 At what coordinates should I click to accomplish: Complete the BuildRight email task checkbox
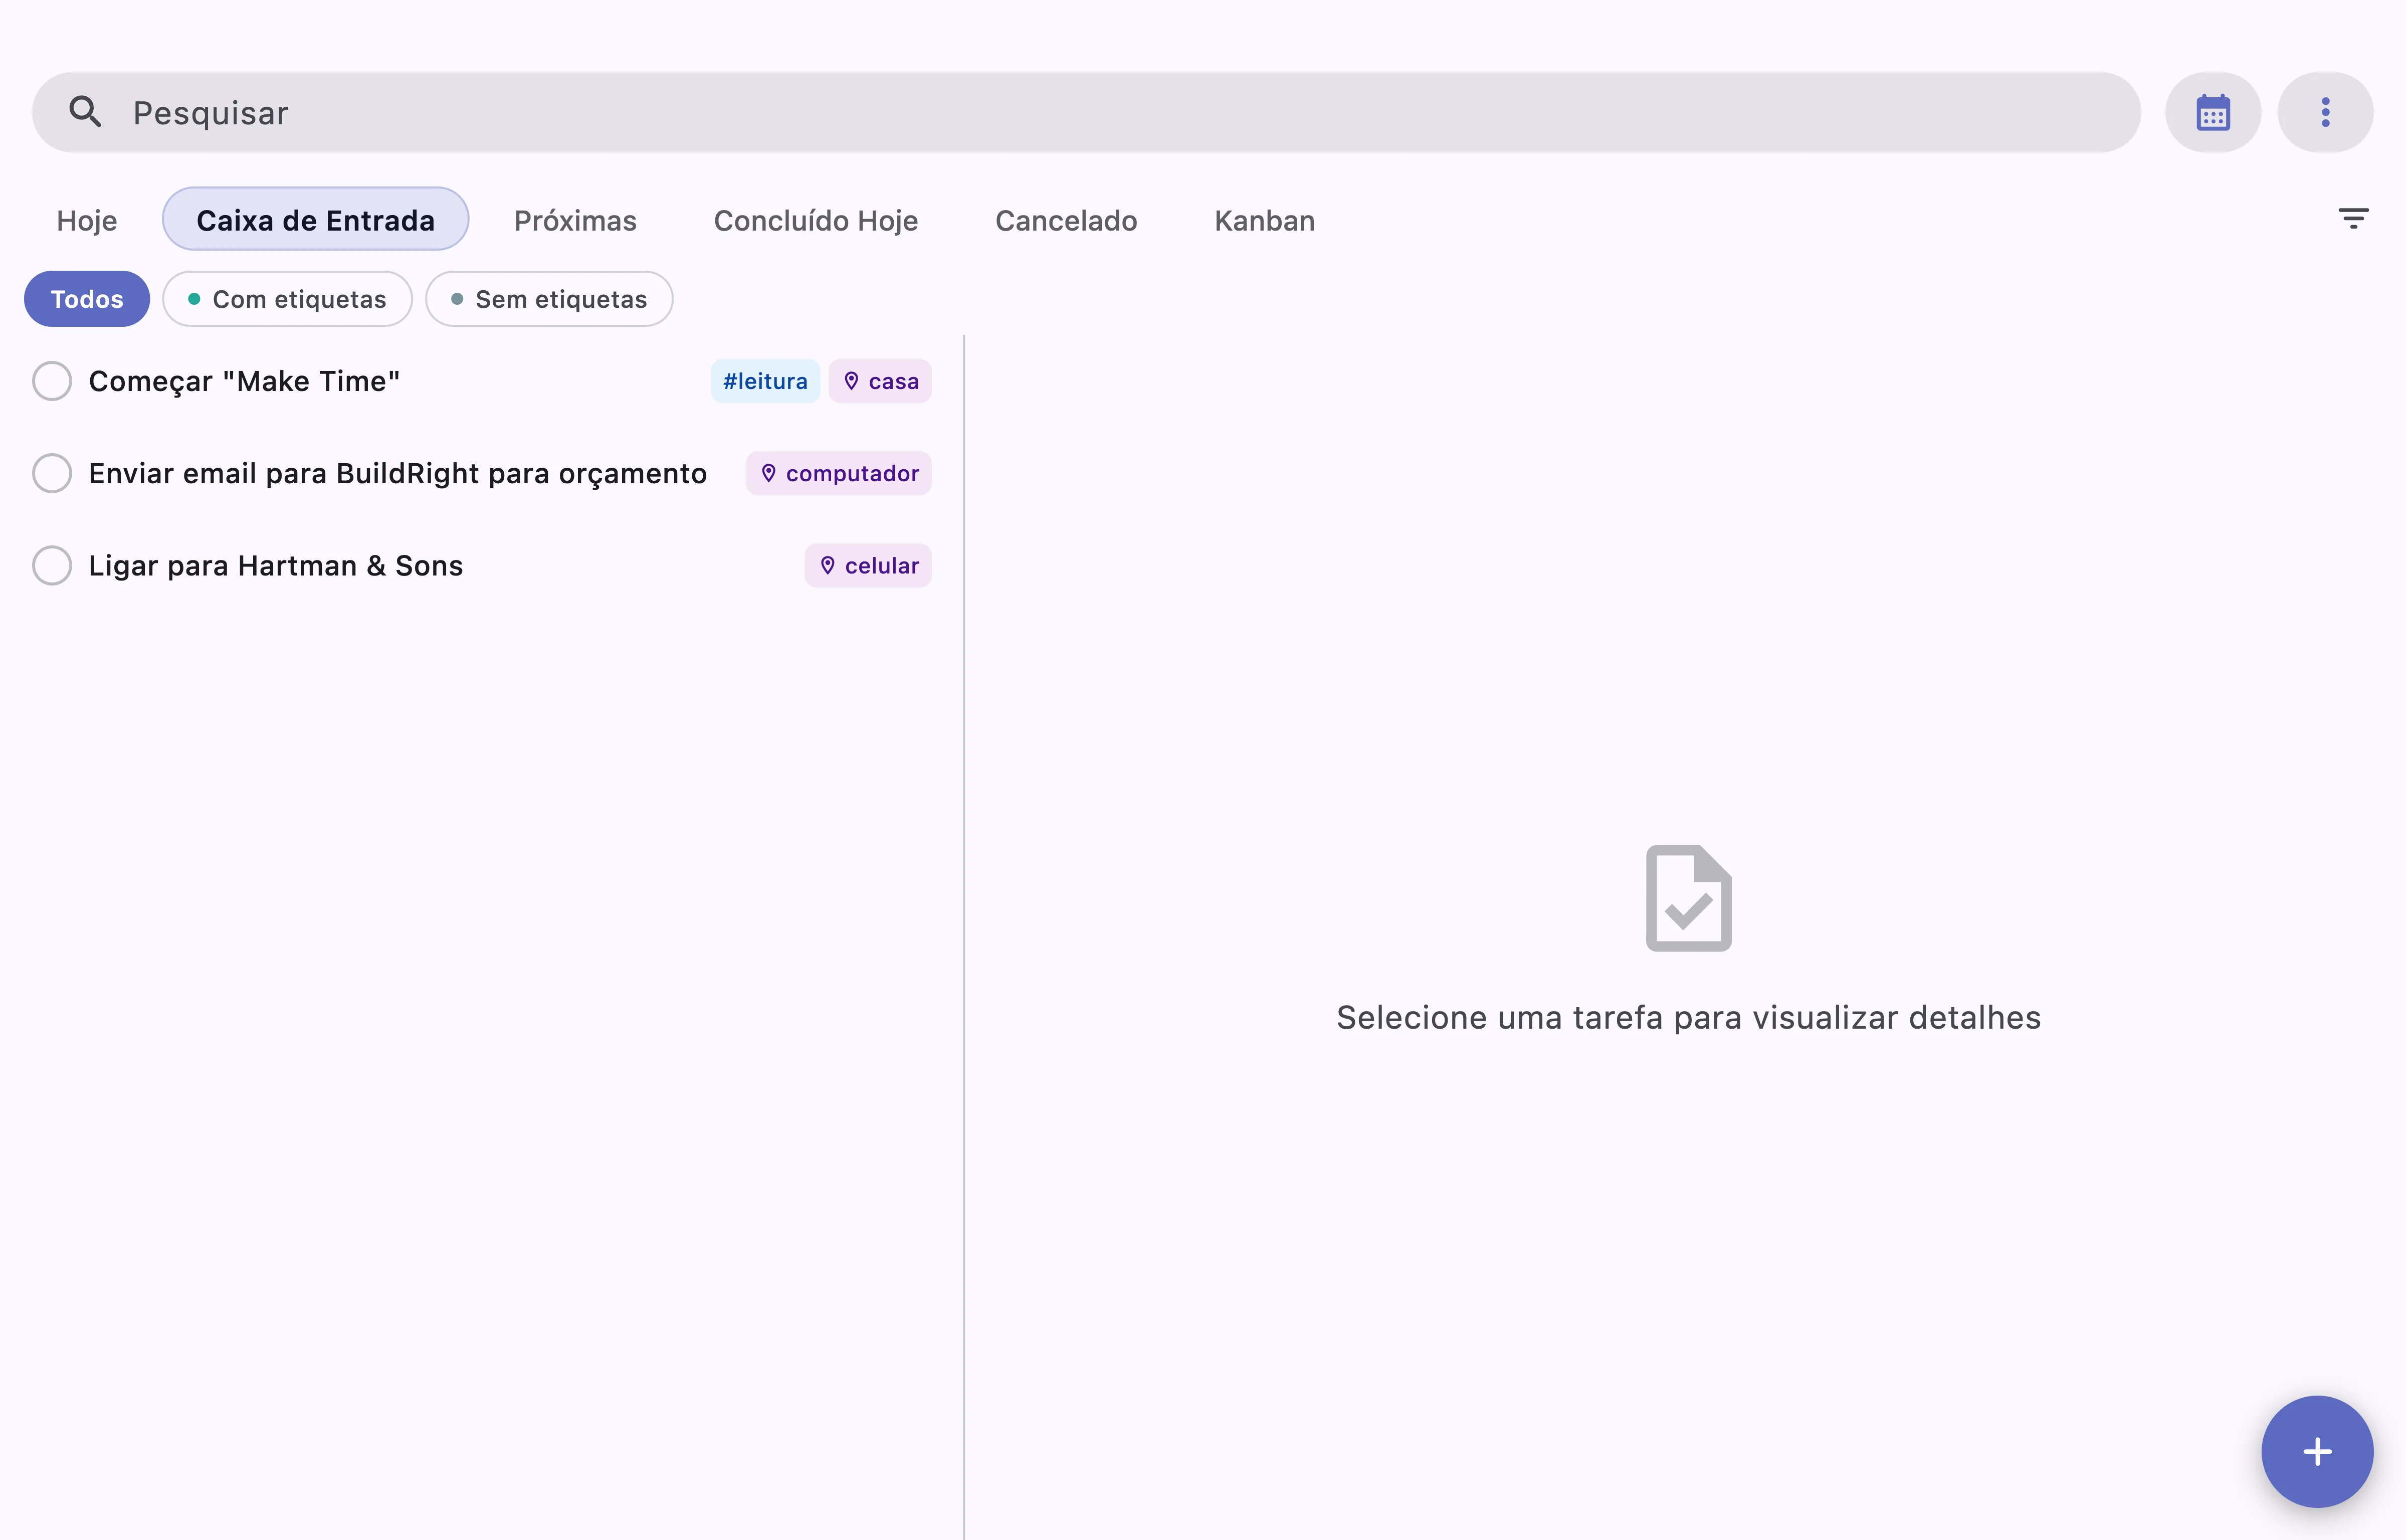click(x=52, y=473)
